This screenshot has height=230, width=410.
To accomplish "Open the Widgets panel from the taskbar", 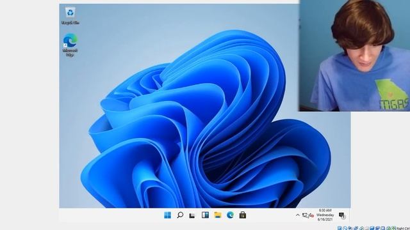I will click(205, 215).
